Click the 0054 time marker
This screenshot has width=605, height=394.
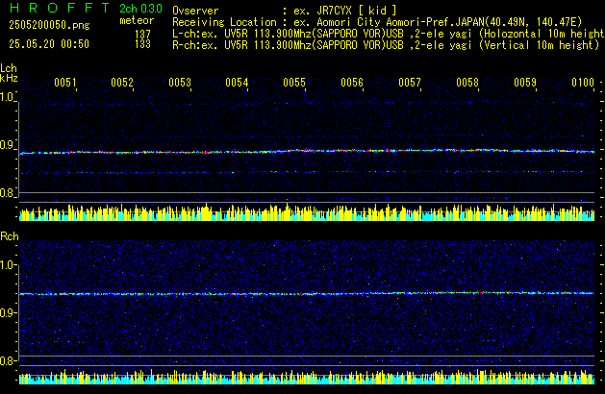[x=237, y=82]
